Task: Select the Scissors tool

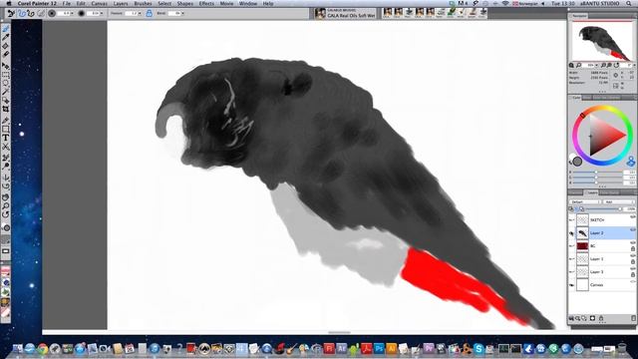Action: click(x=6, y=147)
